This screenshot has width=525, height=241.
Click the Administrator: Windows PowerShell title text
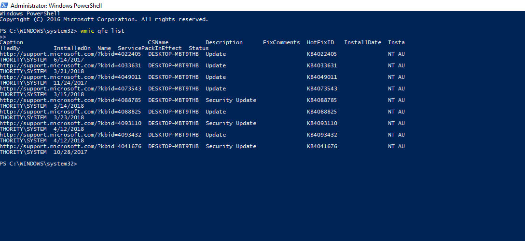point(56,6)
